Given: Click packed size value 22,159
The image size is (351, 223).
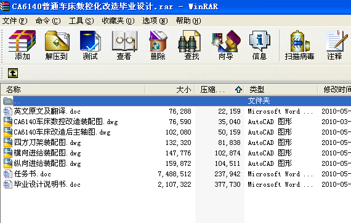Looking at the screenshot, I should pos(229,111).
